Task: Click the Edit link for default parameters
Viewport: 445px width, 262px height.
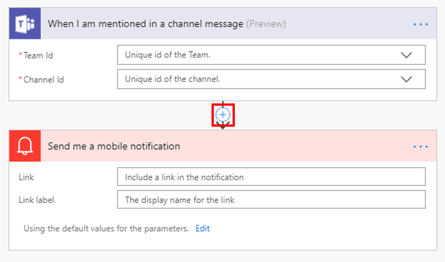Action: [x=203, y=228]
